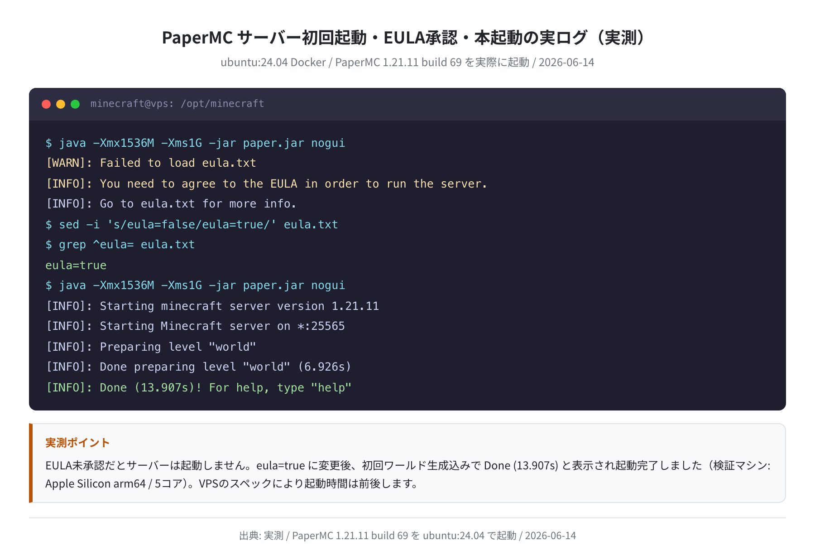815x560 pixels.
Task: Click the 実測ポイント callout heading
Action: pos(77,443)
